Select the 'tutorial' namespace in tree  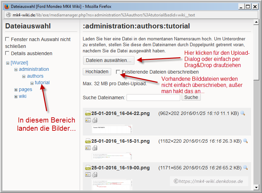coord(42,82)
